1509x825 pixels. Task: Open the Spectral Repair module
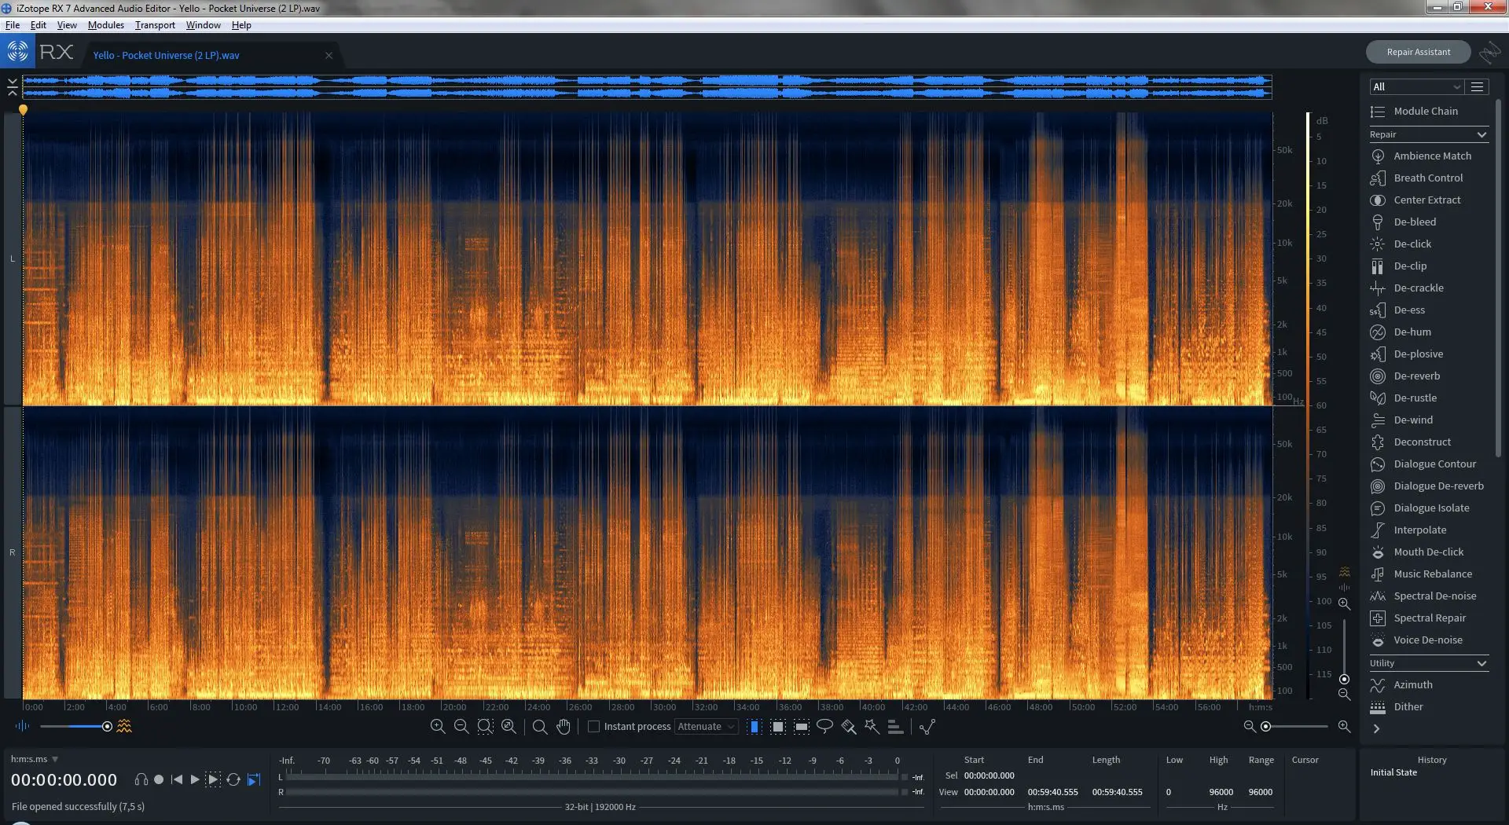(1429, 618)
